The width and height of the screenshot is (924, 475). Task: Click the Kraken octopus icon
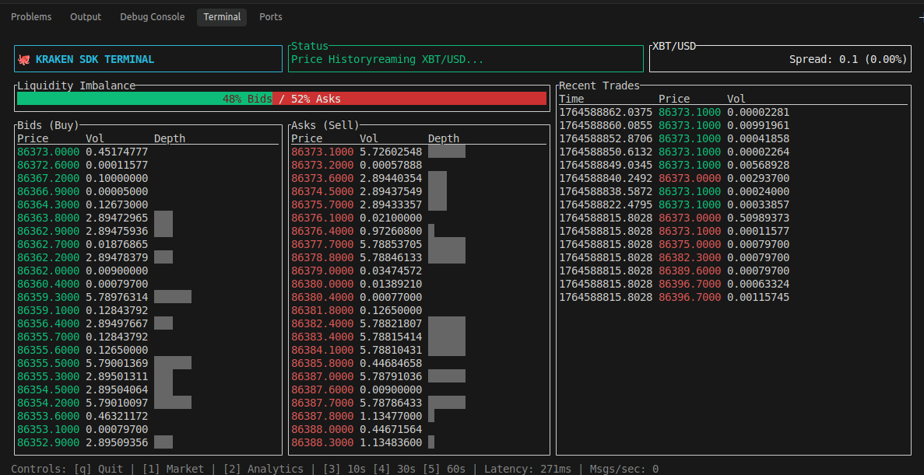click(x=24, y=59)
